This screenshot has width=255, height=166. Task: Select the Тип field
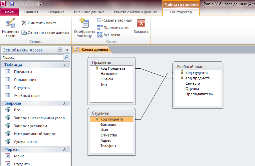112,84
